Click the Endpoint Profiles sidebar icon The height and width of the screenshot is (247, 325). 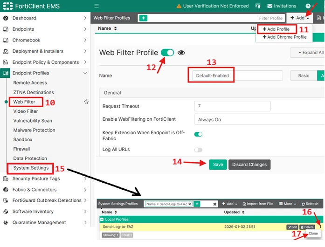[6, 73]
